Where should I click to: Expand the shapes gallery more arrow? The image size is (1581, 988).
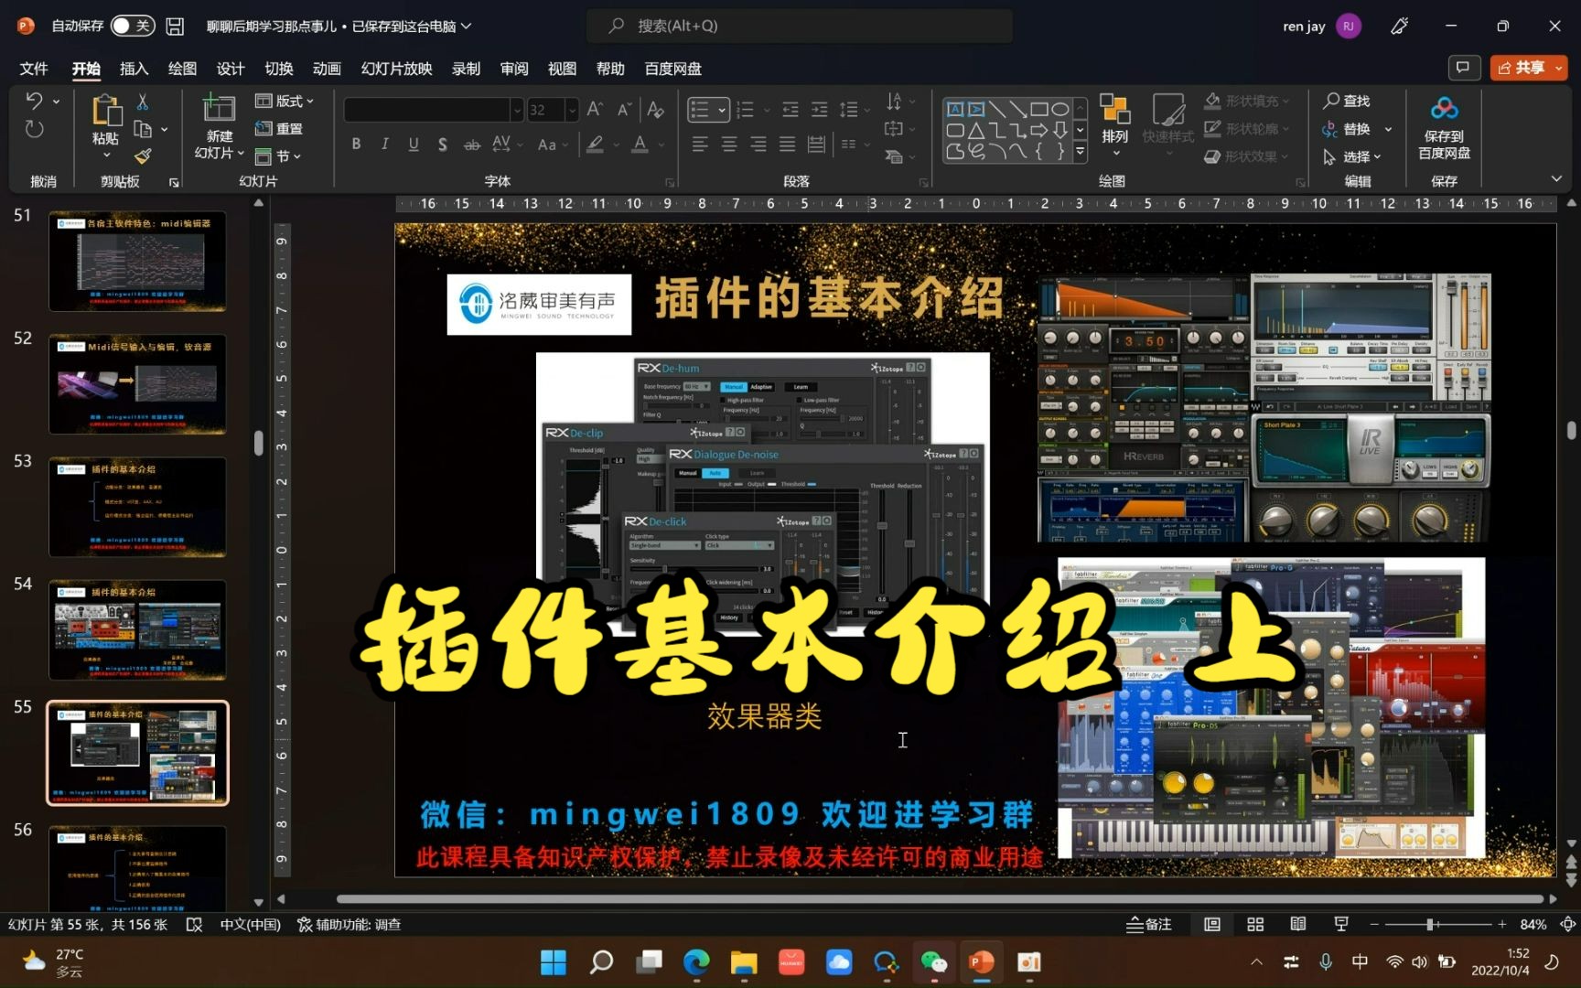(x=1080, y=152)
